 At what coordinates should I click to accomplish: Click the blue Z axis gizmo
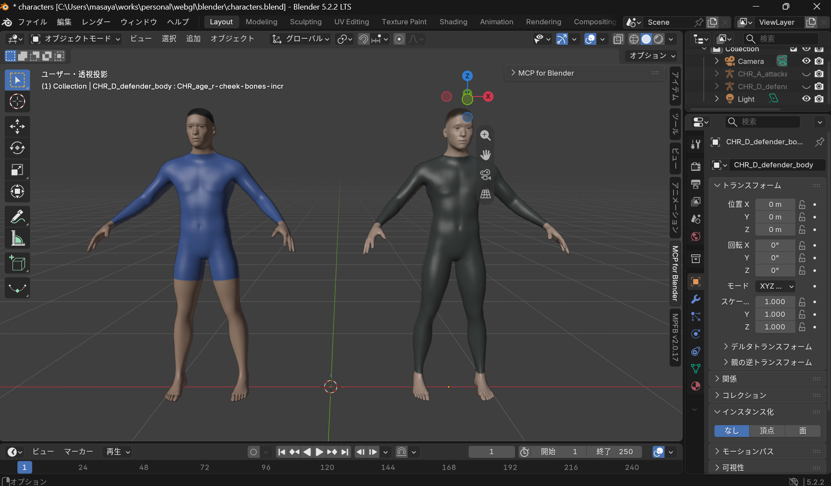467,76
